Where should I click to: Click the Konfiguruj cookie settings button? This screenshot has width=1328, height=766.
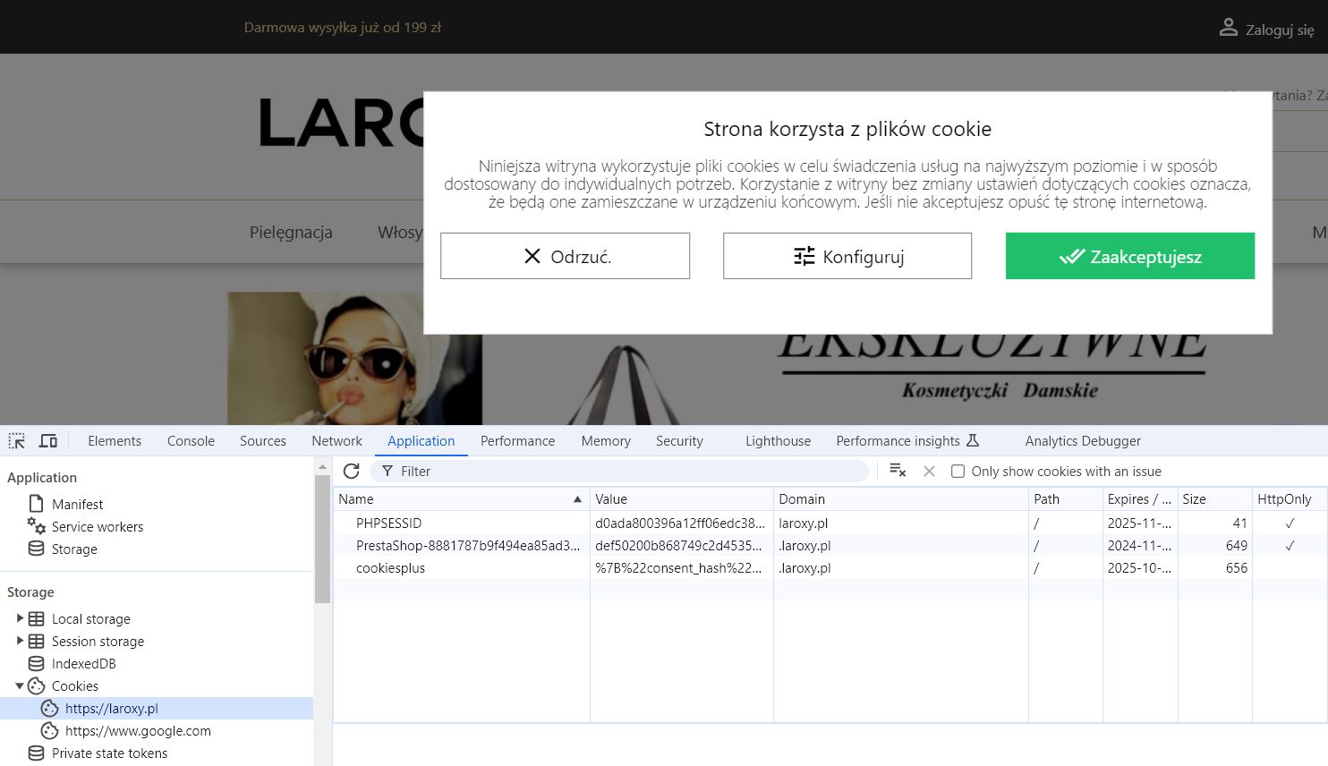[847, 257]
